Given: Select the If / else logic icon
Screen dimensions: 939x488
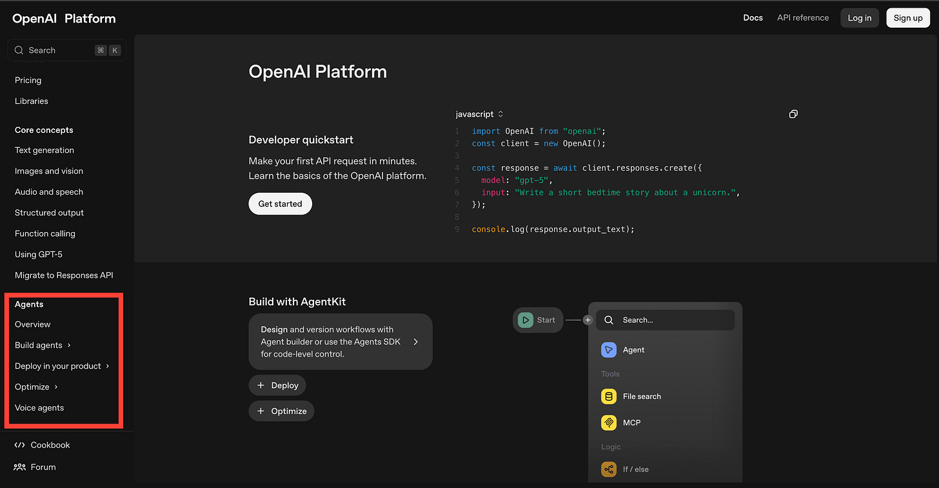Looking at the screenshot, I should (609, 469).
